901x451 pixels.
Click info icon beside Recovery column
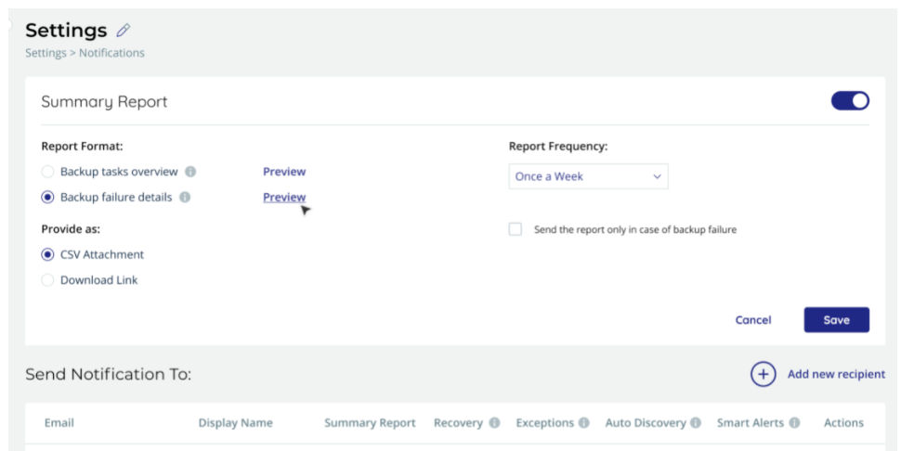tap(494, 423)
